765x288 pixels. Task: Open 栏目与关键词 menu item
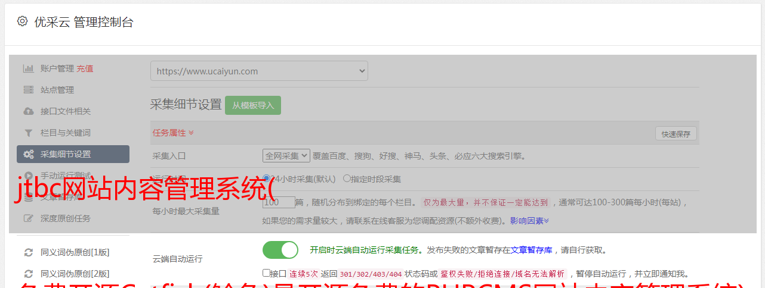click(x=66, y=133)
